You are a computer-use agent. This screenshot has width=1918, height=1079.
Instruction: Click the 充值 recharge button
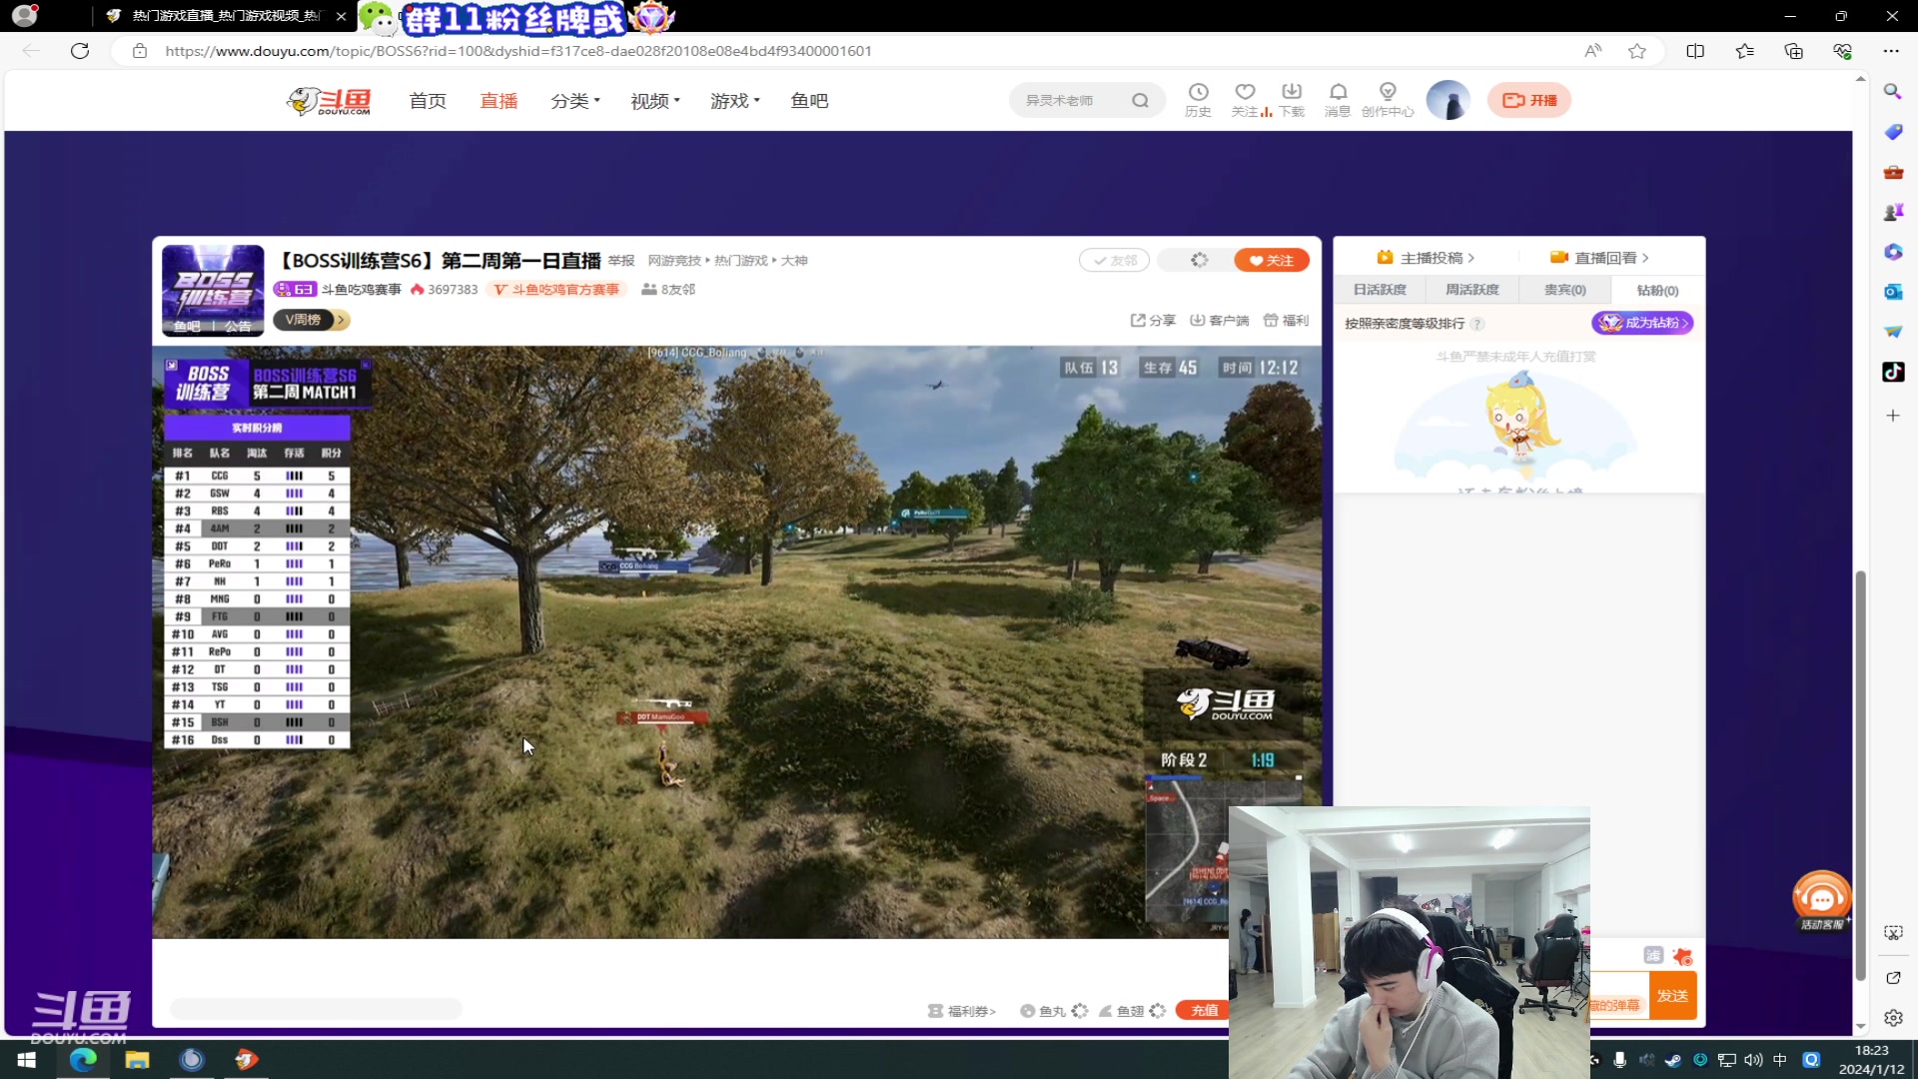tap(1204, 1010)
